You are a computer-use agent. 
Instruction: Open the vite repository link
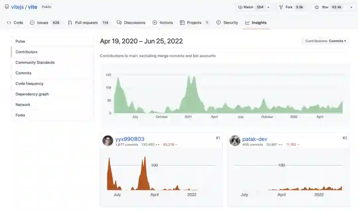[x=32, y=7]
